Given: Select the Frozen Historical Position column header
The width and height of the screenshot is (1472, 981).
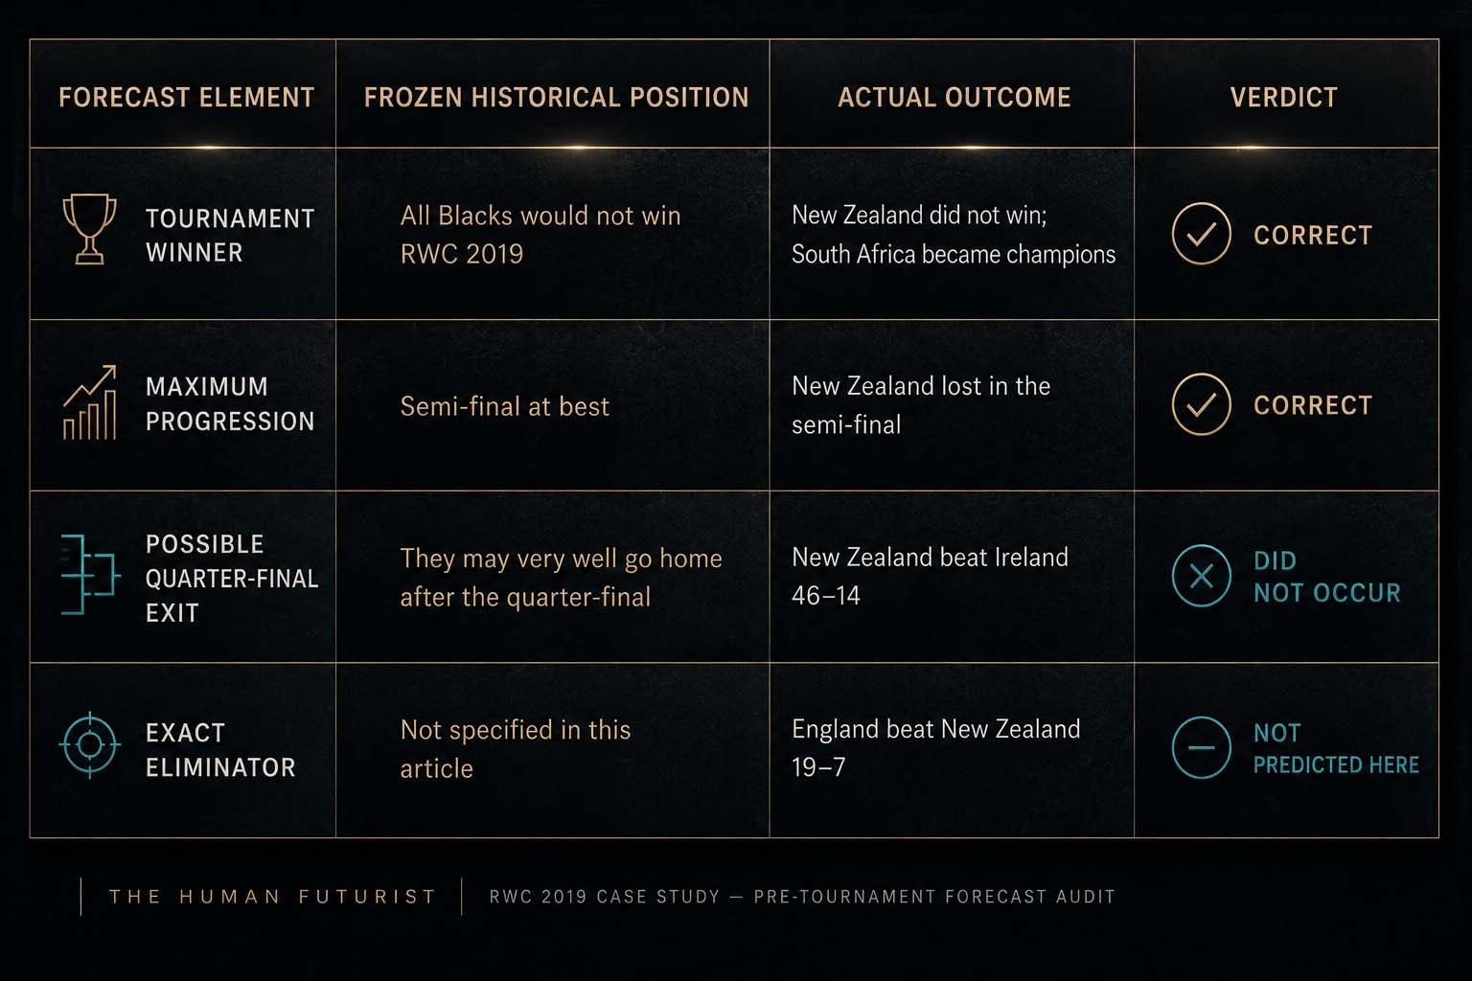Looking at the screenshot, I should [556, 97].
